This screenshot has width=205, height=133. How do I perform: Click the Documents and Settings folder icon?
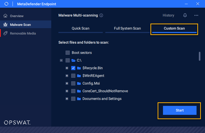tap(79, 99)
